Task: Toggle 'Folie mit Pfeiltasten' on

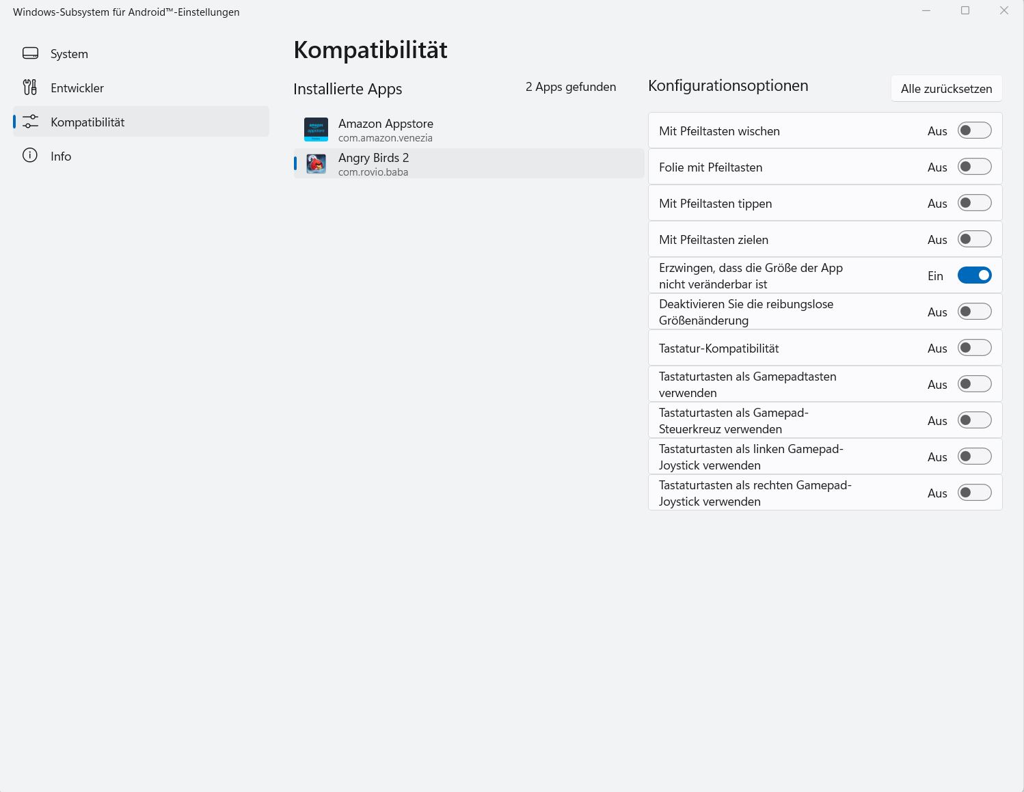Action: 974,167
